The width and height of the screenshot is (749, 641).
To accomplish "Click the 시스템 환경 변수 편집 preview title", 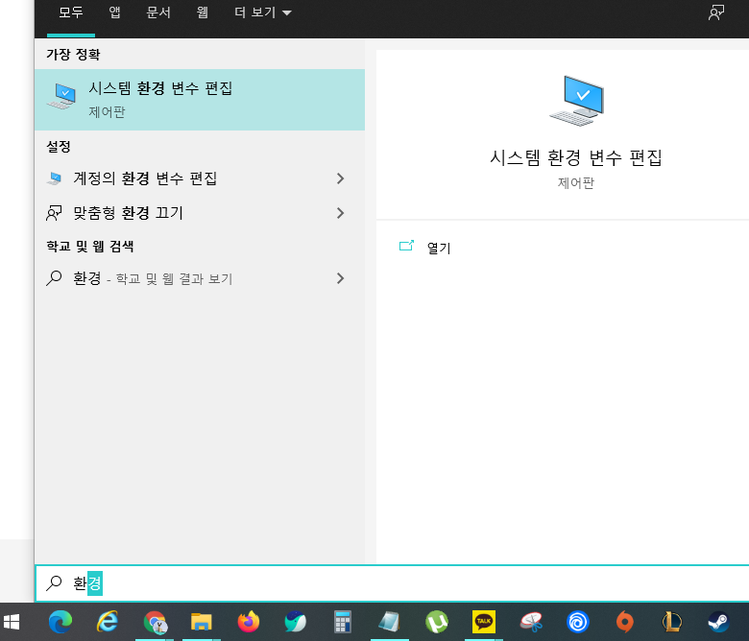I will (576, 157).
